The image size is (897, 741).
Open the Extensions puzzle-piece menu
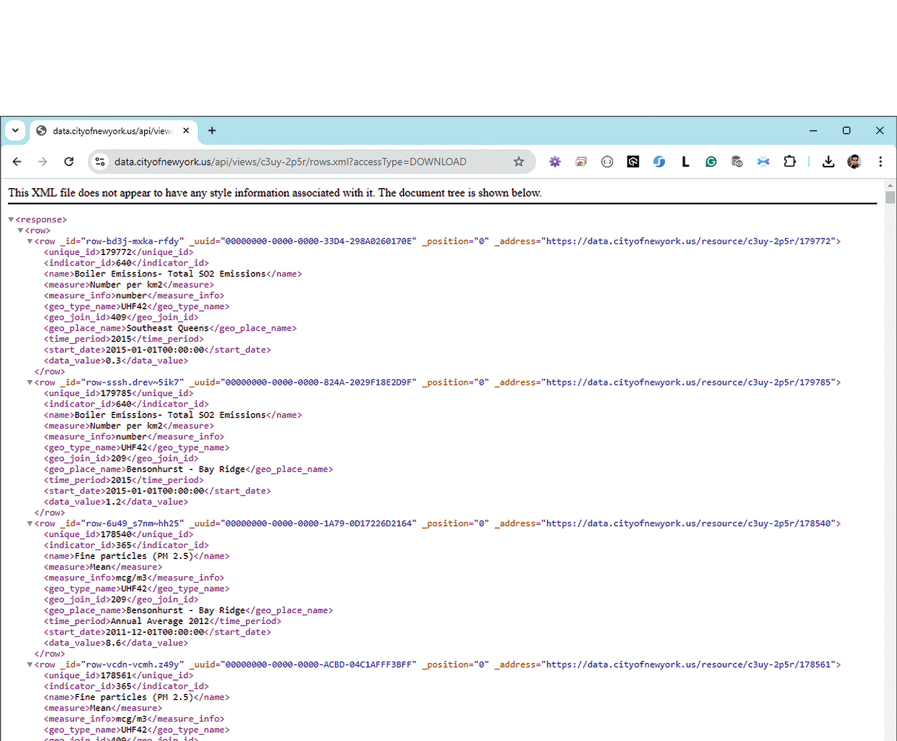click(x=789, y=162)
